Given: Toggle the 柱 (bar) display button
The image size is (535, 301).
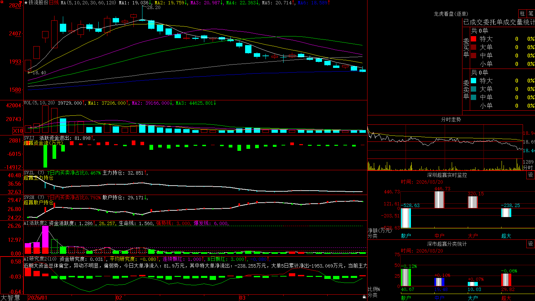Looking at the screenshot, I should click(522, 14).
